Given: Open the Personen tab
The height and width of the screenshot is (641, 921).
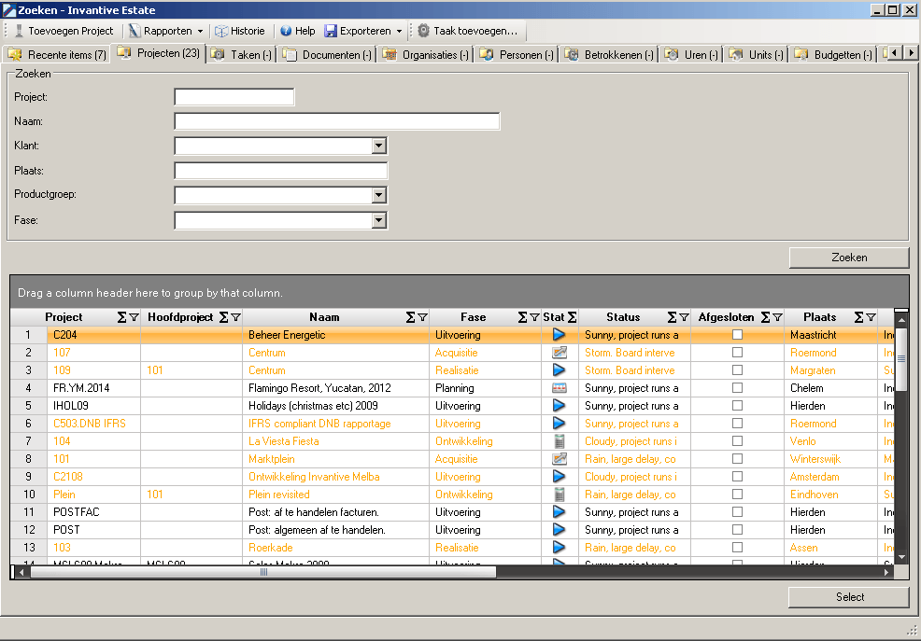Looking at the screenshot, I should [x=517, y=54].
